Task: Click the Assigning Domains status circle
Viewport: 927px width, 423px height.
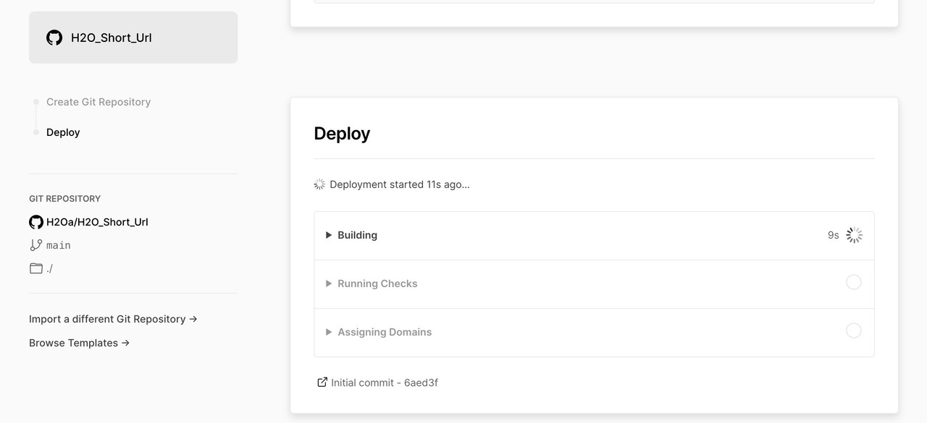Action: click(x=854, y=330)
